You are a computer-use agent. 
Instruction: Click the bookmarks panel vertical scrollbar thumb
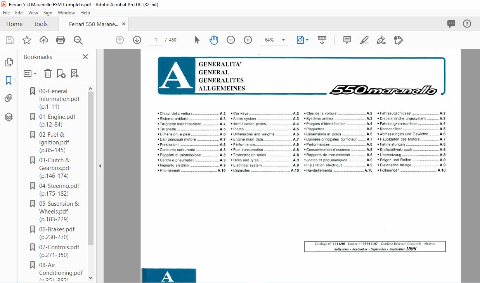(x=90, y=168)
